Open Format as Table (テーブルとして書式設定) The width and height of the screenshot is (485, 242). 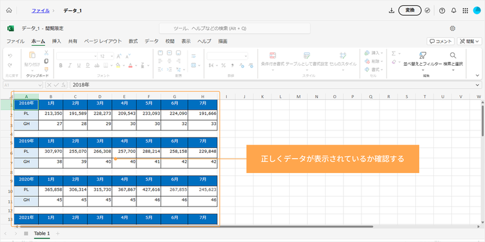pyautogui.click(x=307, y=59)
